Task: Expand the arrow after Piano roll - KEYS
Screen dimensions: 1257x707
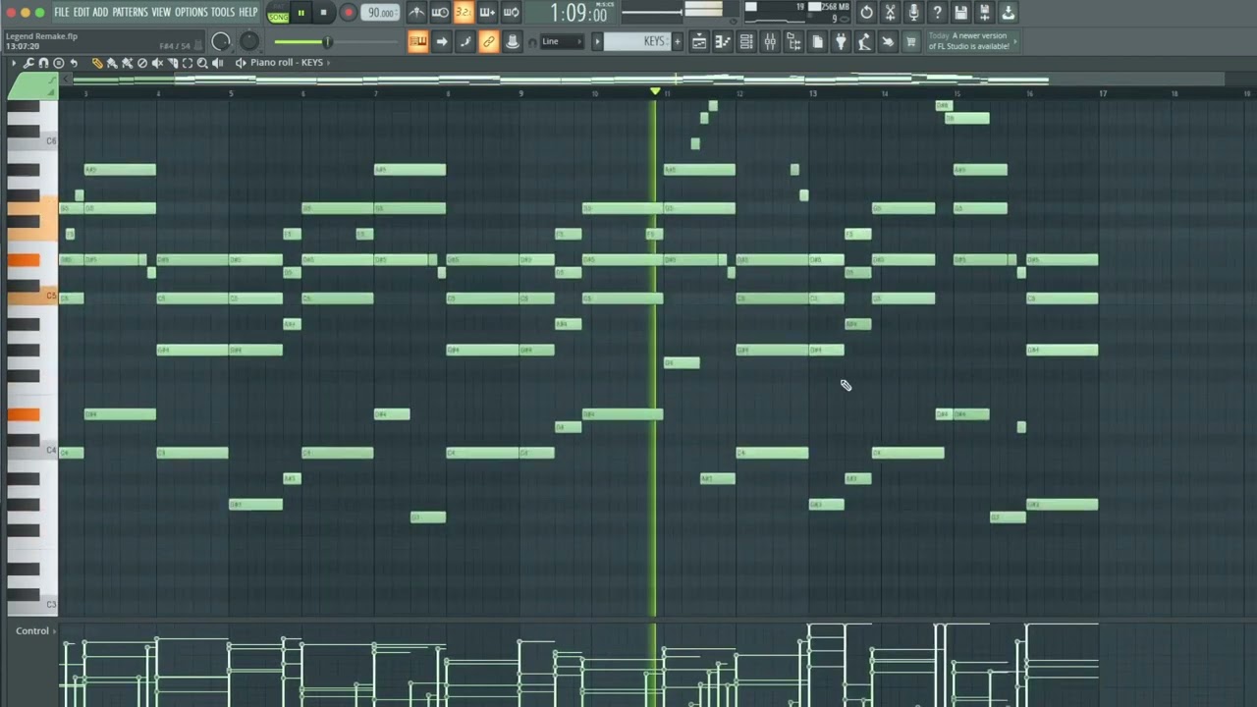Action: 328,63
